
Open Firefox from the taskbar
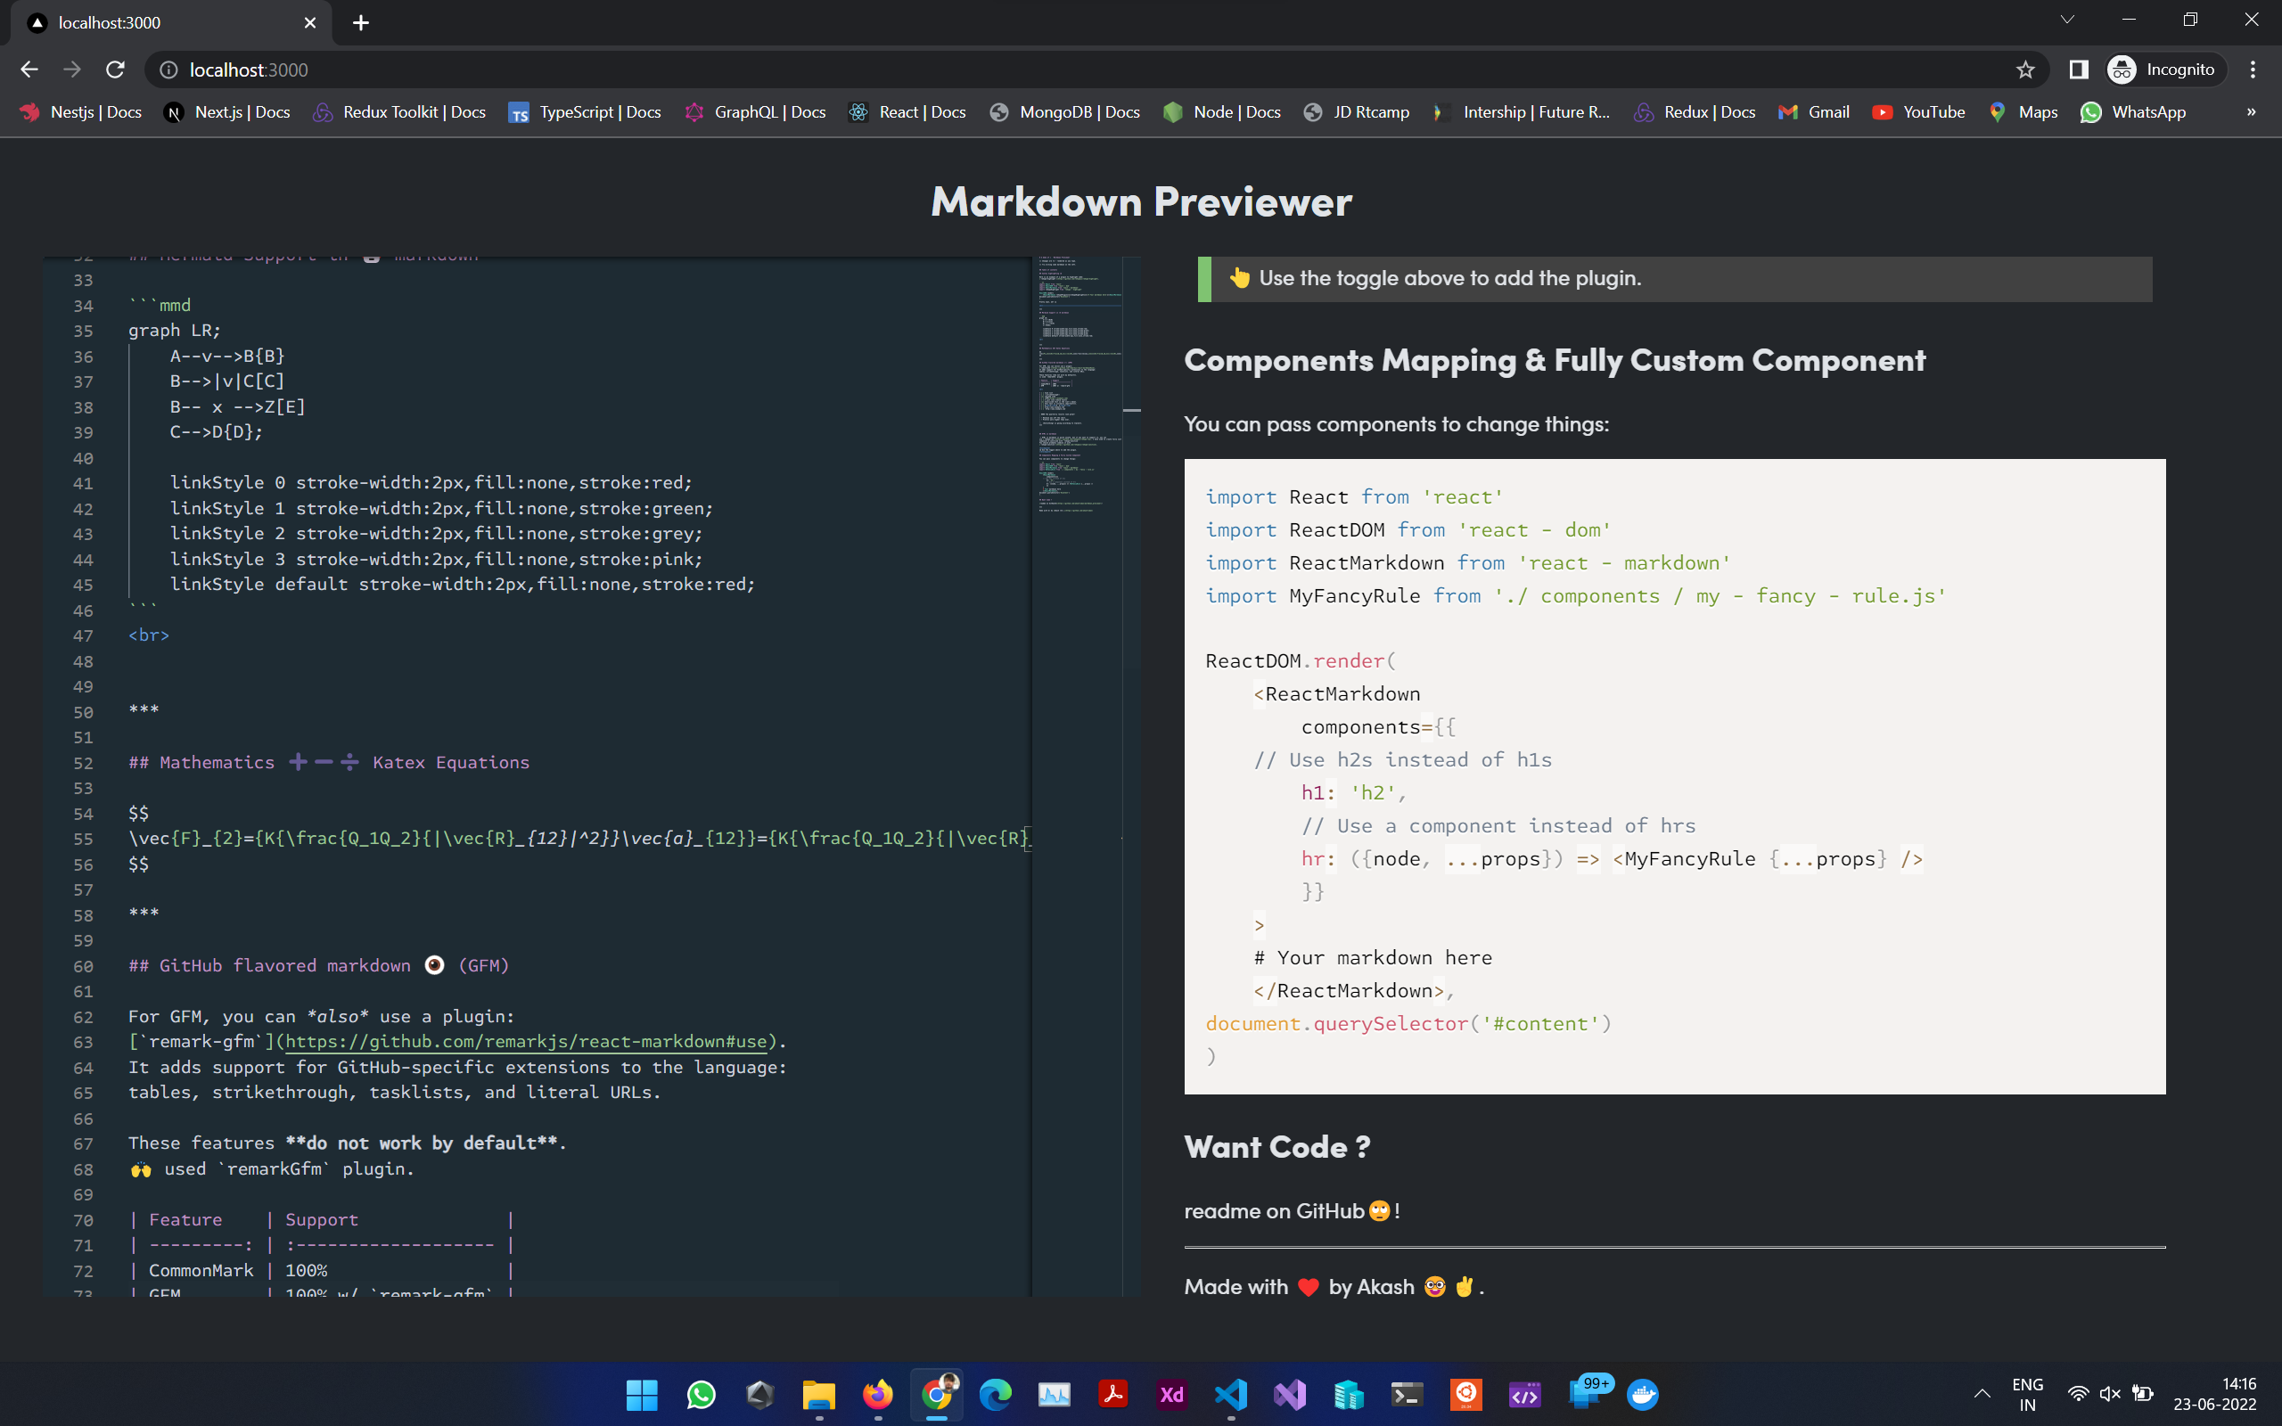pyautogui.click(x=877, y=1394)
